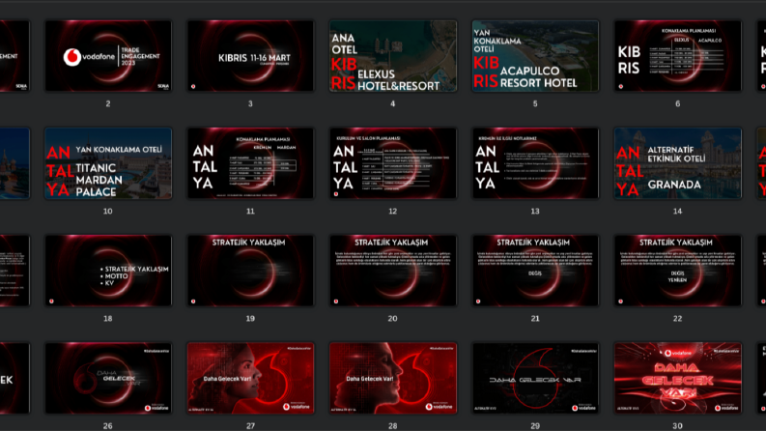Image resolution: width=766 pixels, height=431 pixels.
Task: Select slide 10 Titanic Mardan Palace
Action: click(108, 163)
